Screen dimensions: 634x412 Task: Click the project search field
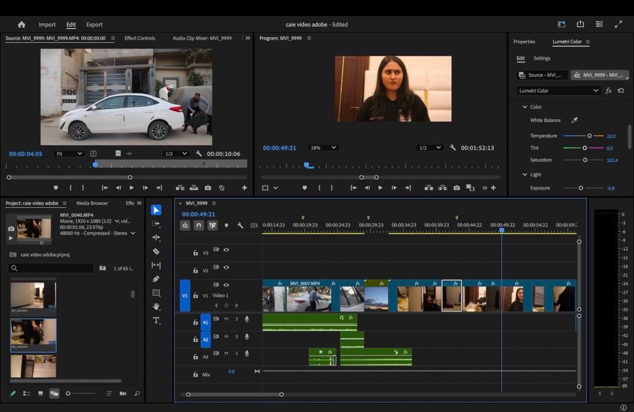pos(53,268)
